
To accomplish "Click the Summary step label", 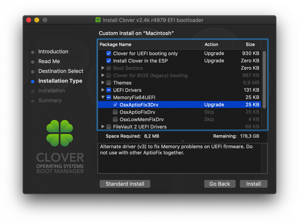I will 50,100.
